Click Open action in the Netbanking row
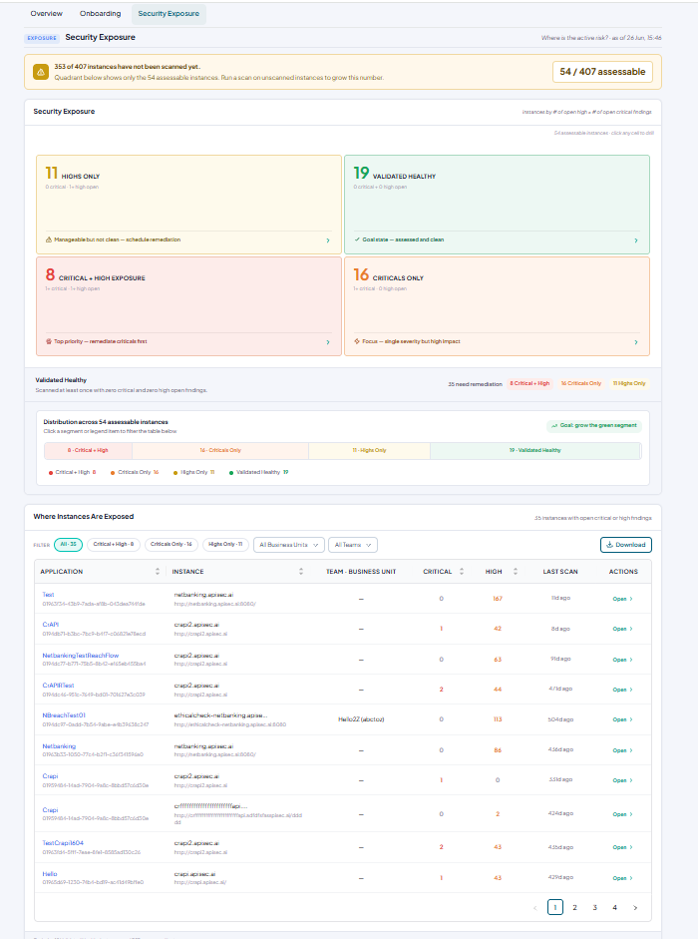This screenshot has width=698, height=939. [x=622, y=750]
